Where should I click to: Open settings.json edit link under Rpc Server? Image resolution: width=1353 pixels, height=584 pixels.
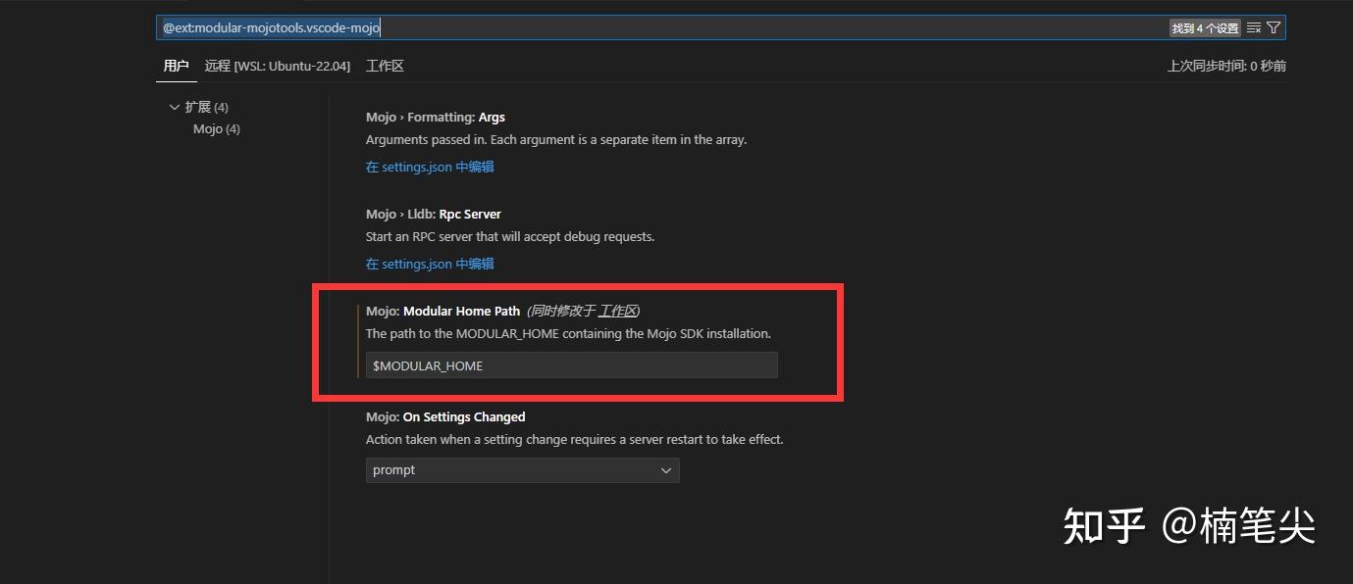coord(430,264)
